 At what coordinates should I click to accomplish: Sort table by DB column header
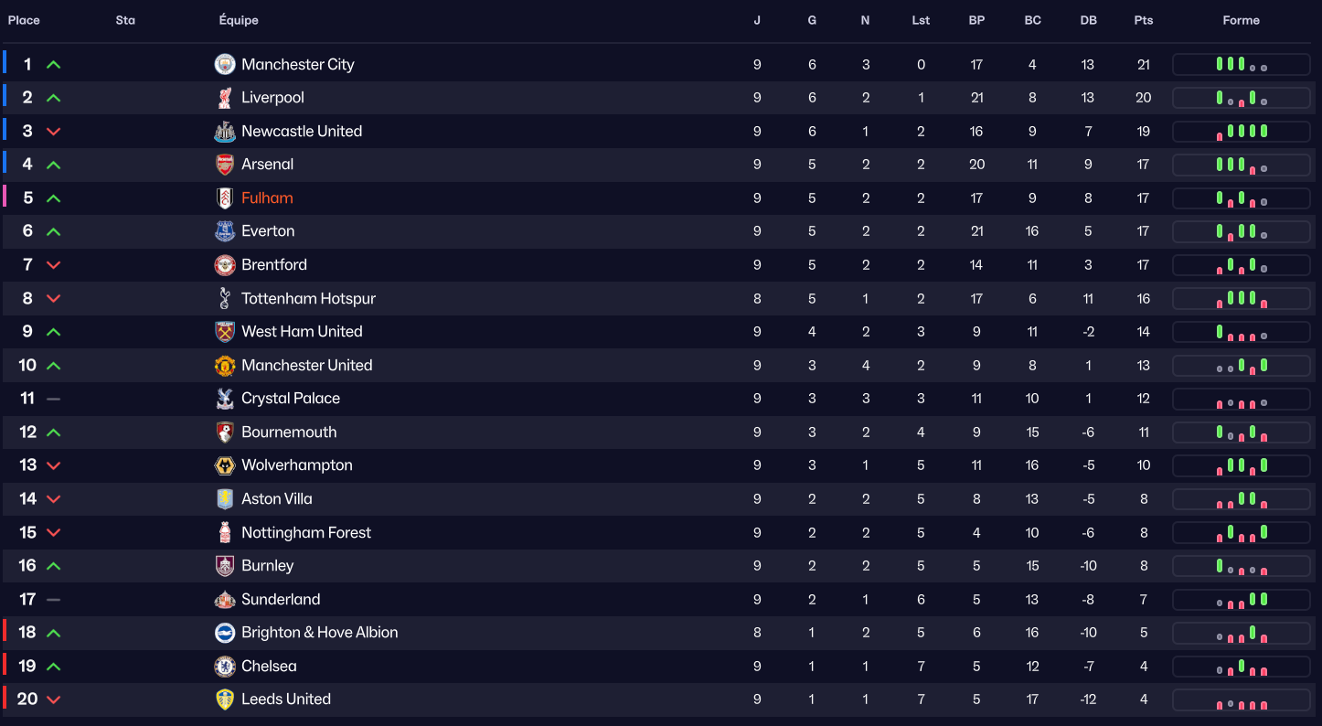pos(1088,20)
